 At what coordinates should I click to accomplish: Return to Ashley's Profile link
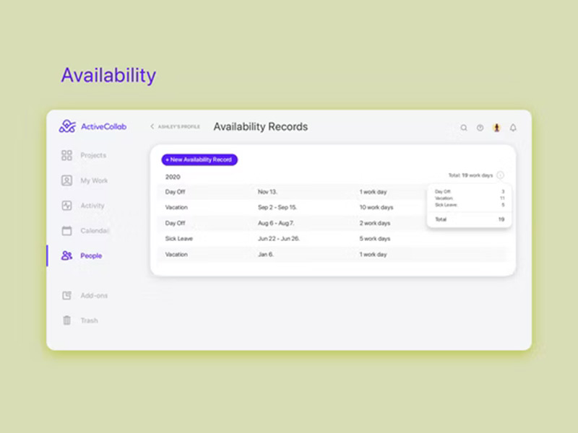[x=178, y=127]
